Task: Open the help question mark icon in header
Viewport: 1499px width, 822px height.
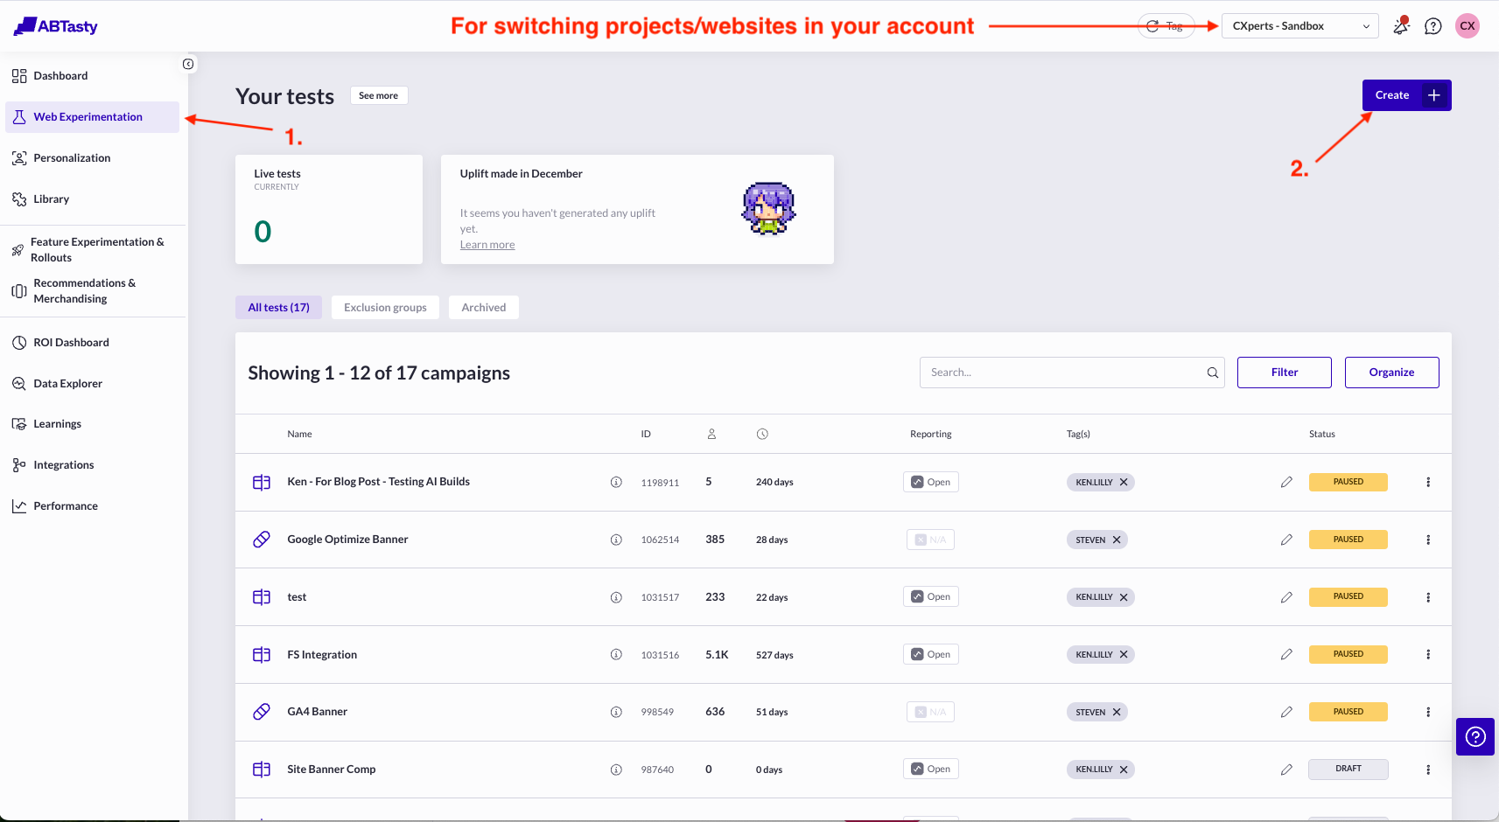Action: click(x=1432, y=26)
